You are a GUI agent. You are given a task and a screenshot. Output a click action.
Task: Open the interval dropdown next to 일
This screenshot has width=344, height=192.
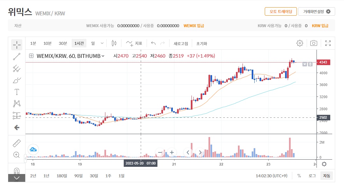pos(102,44)
